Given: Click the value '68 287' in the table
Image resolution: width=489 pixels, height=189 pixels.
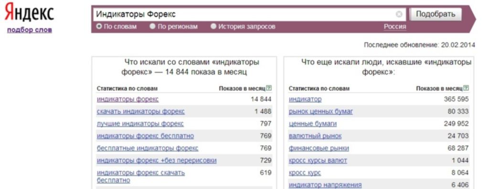Looking at the screenshot, I should 458,148.
